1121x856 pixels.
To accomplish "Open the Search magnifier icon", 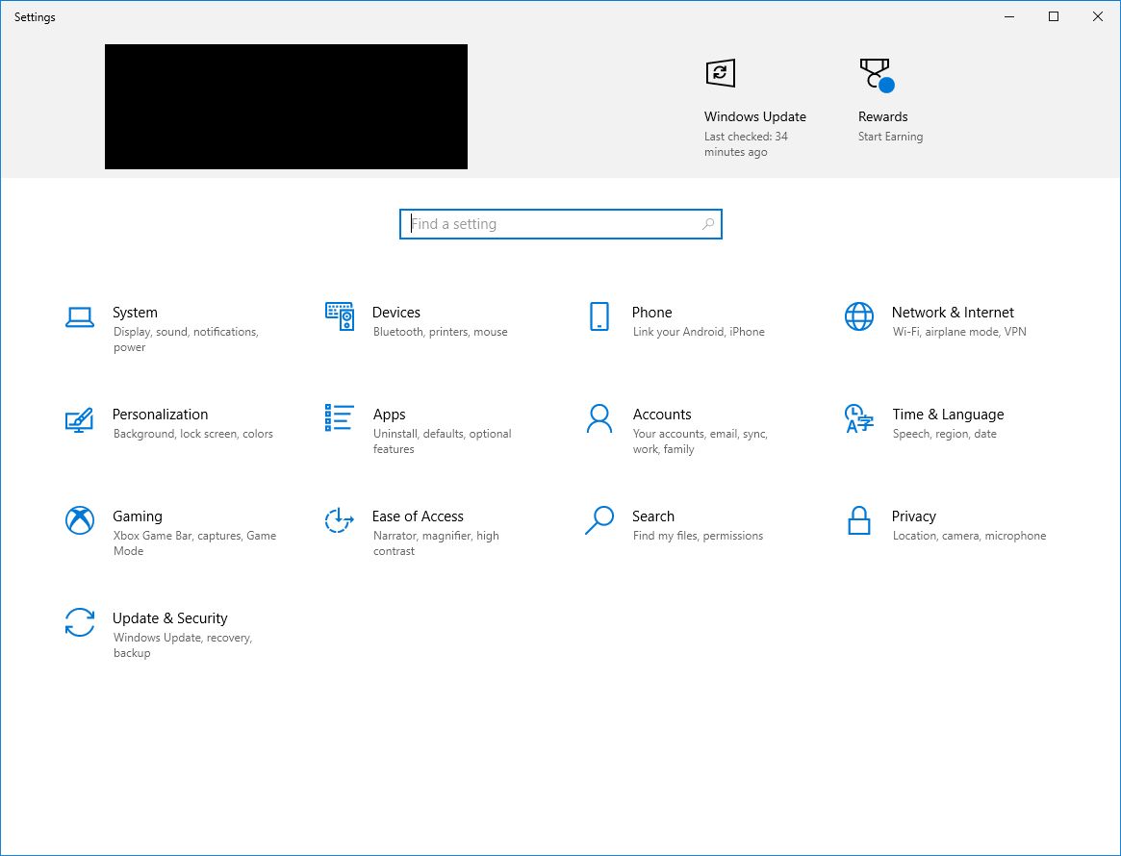I will point(599,520).
